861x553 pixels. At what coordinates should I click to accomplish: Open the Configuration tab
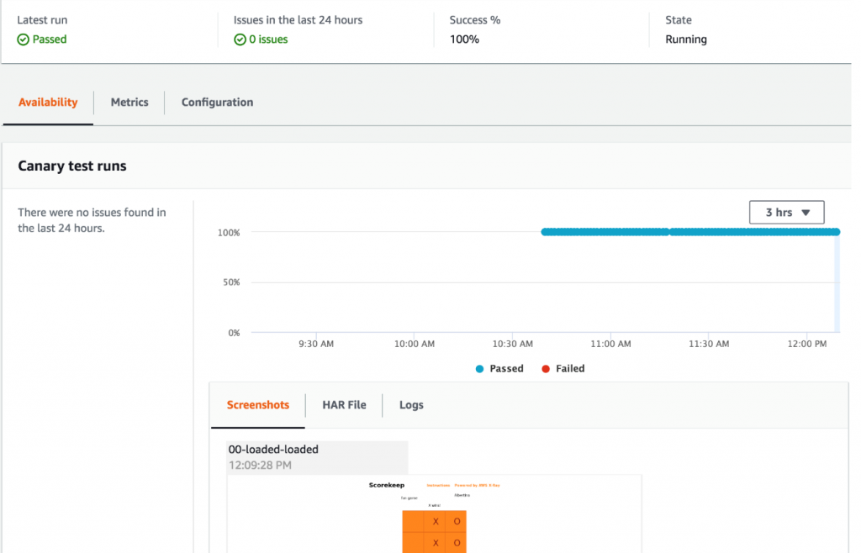tap(216, 102)
